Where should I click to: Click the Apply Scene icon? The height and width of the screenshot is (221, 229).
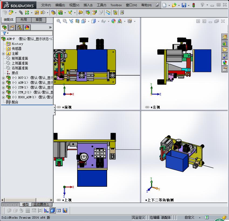coord(120,21)
